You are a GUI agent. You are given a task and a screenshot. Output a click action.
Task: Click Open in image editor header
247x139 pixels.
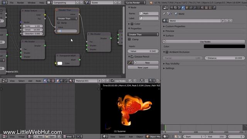click(x=50, y=137)
